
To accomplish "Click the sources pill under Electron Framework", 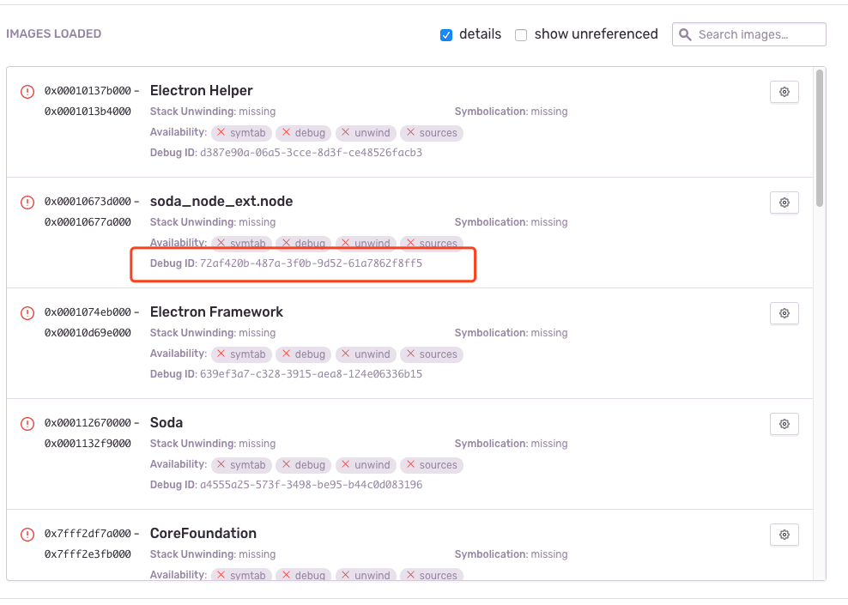I will tap(432, 354).
